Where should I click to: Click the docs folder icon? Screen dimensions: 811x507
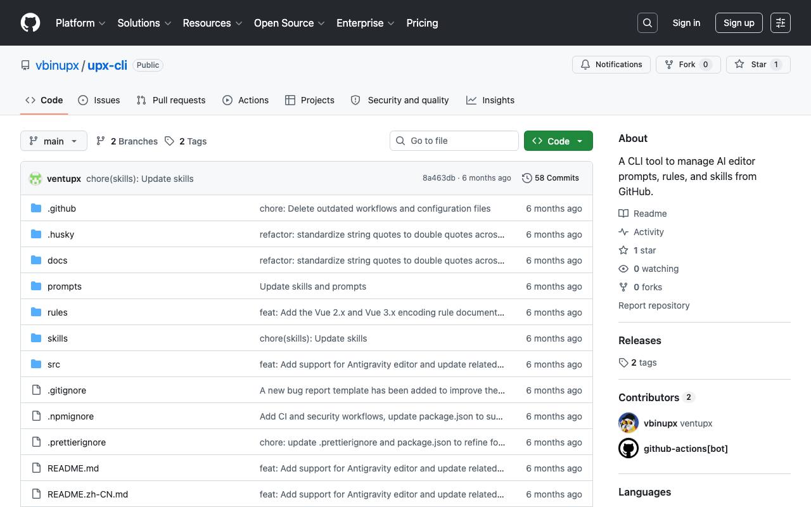point(36,260)
